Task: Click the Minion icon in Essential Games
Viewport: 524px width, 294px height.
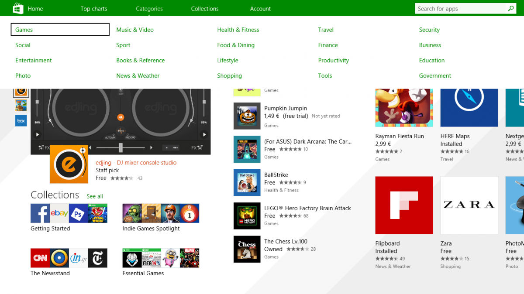Action: (x=170, y=258)
